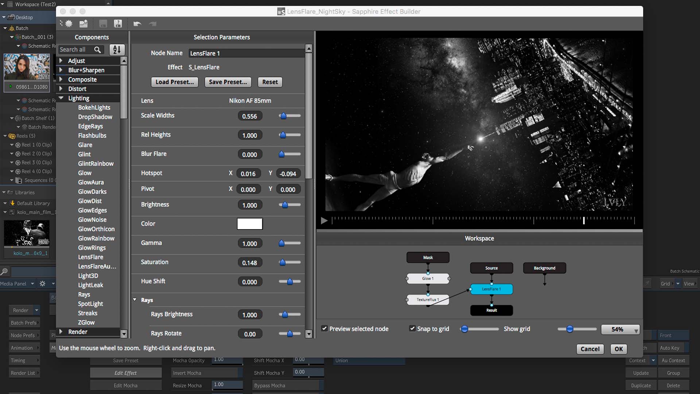Select the Color white swatch
This screenshot has height=394, width=700.
click(249, 223)
